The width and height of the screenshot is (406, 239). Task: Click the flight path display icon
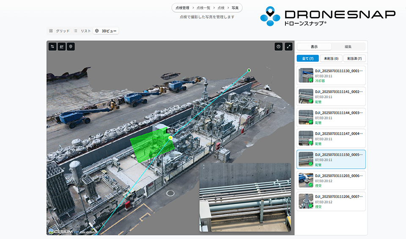tap(62, 47)
